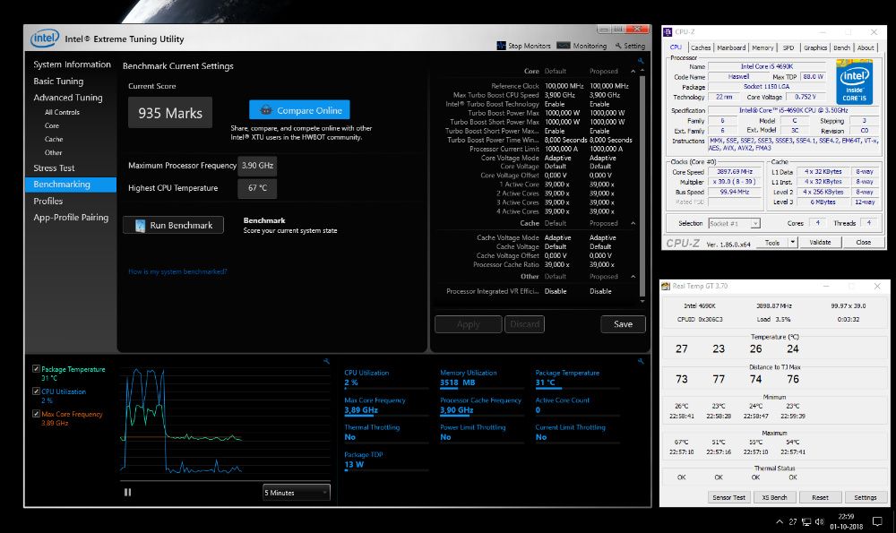Toggle the Package Temperature checkbox

tap(36, 369)
